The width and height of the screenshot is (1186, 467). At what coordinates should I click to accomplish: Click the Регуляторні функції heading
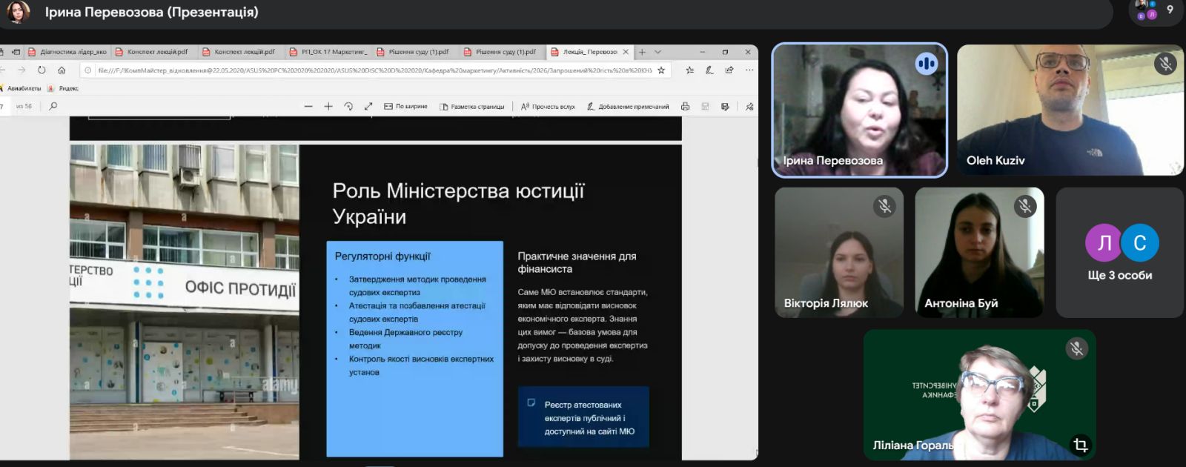coord(382,256)
